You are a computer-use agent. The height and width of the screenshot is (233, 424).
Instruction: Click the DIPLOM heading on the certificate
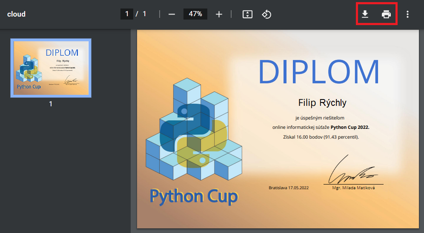pyautogui.click(x=319, y=72)
